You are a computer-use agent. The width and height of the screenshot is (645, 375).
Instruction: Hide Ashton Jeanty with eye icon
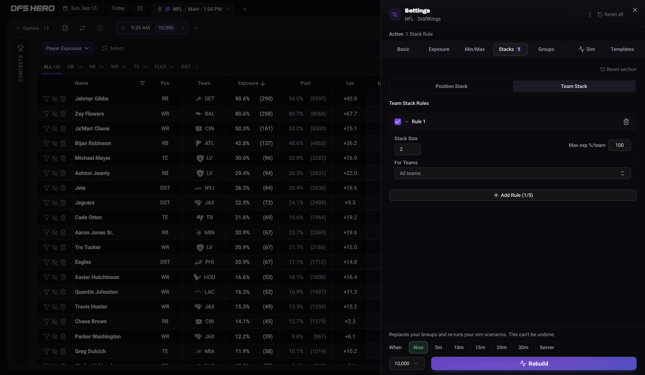click(x=55, y=173)
